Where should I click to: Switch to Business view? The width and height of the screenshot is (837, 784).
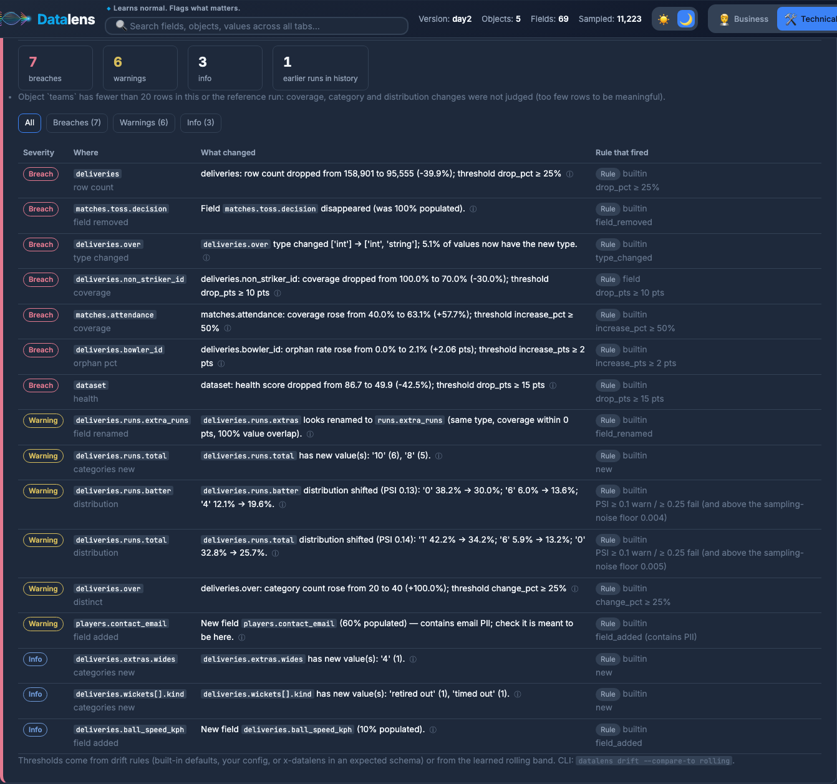743,19
